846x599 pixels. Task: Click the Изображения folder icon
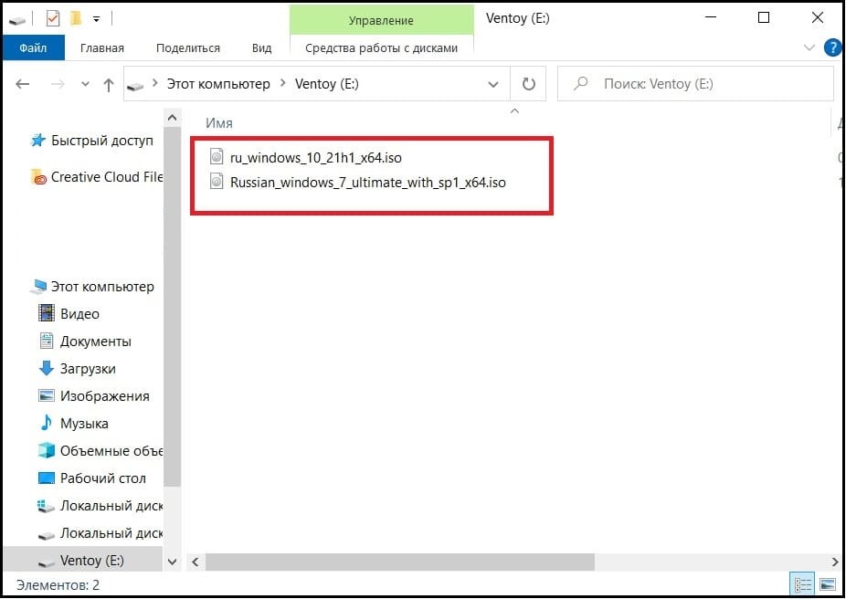47,395
